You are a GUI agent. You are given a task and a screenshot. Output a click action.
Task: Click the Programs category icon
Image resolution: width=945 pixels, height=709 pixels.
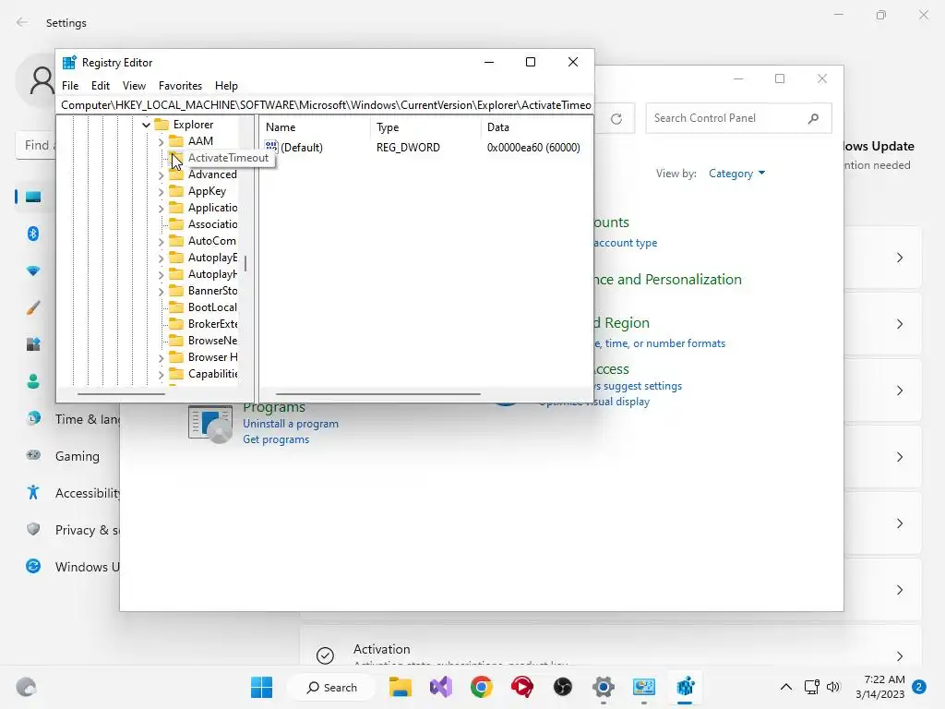coord(210,425)
